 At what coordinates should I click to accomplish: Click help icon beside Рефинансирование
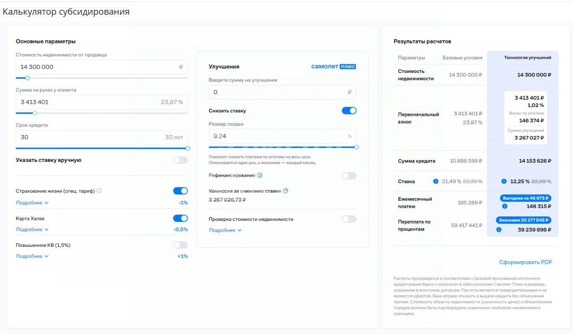point(260,175)
